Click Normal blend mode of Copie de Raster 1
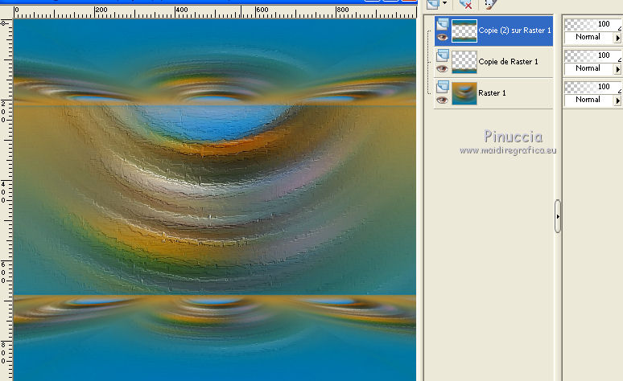 click(x=589, y=68)
